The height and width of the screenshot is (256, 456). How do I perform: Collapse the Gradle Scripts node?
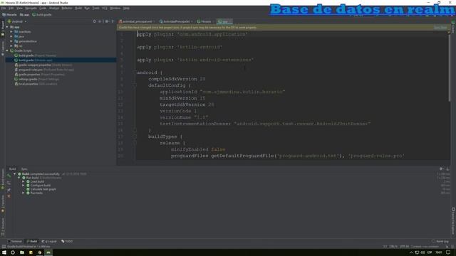[x=7, y=50]
